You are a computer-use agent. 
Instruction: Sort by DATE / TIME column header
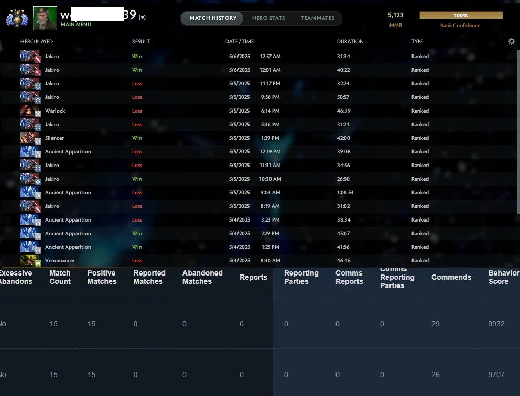(240, 41)
